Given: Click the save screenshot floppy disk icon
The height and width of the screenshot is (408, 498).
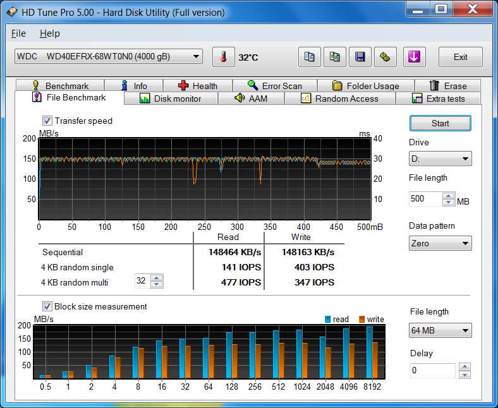Looking at the screenshot, I should click(360, 57).
